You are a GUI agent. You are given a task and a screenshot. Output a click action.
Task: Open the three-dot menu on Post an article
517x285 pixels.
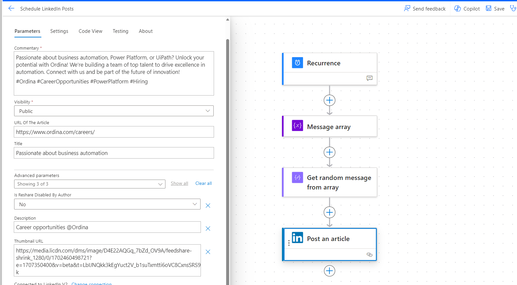289,243
